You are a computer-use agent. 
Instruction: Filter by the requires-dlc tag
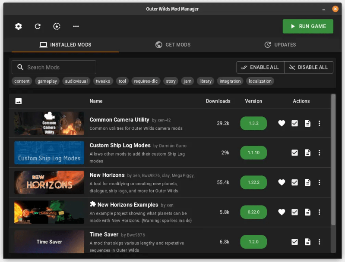click(146, 81)
